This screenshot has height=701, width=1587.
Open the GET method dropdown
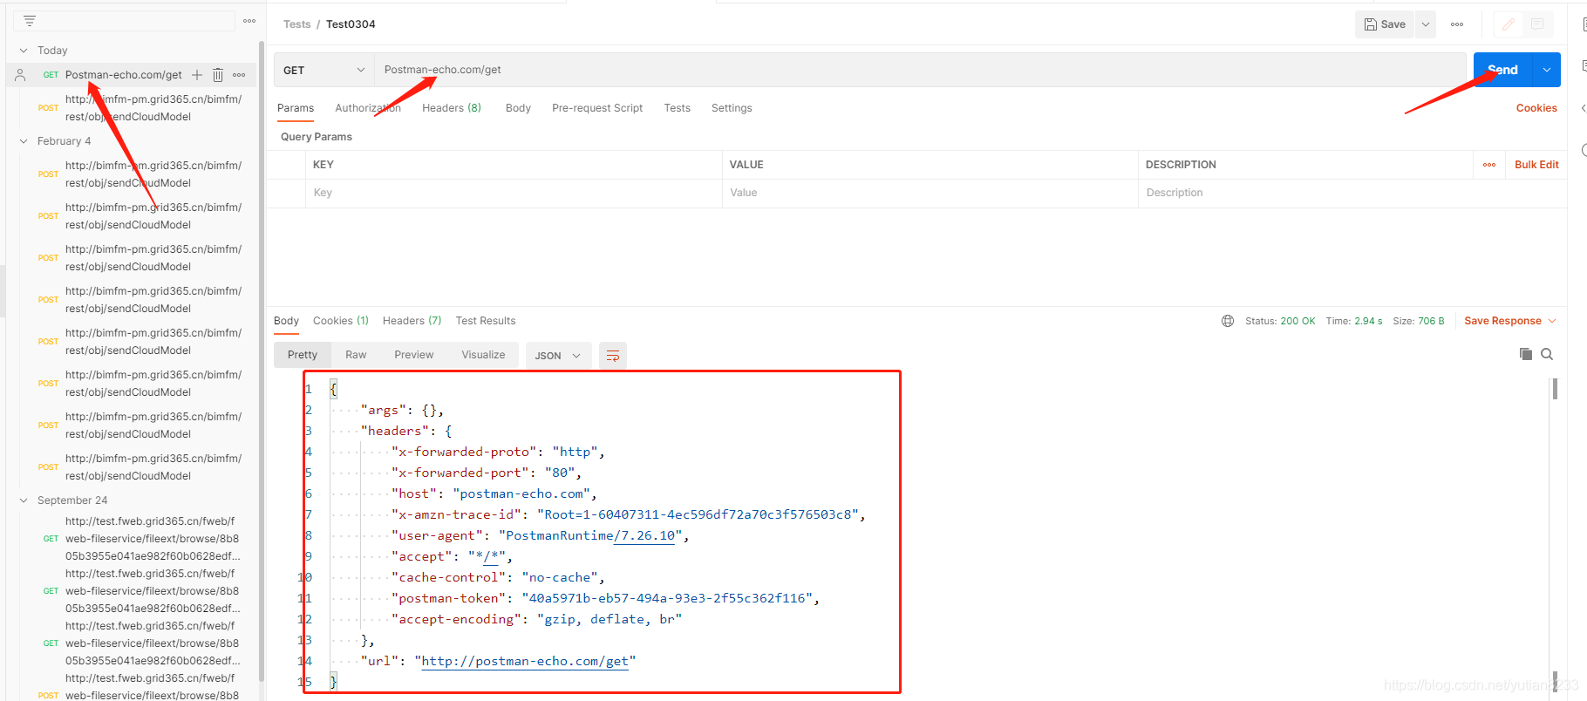pyautogui.click(x=324, y=70)
